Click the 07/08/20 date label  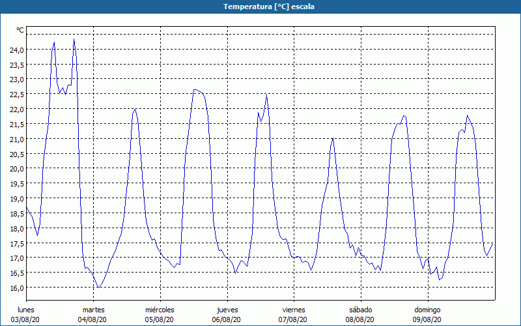coord(292,319)
